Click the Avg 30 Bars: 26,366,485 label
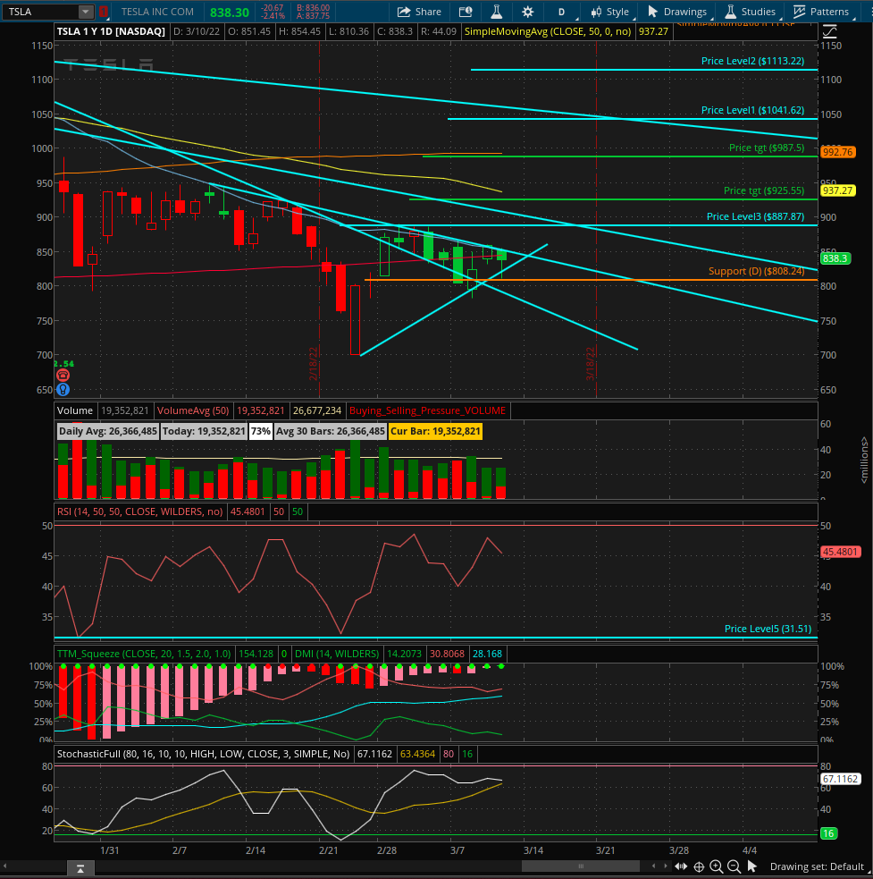Image resolution: width=873 pixels, height=879 pixels. [330, 432]
